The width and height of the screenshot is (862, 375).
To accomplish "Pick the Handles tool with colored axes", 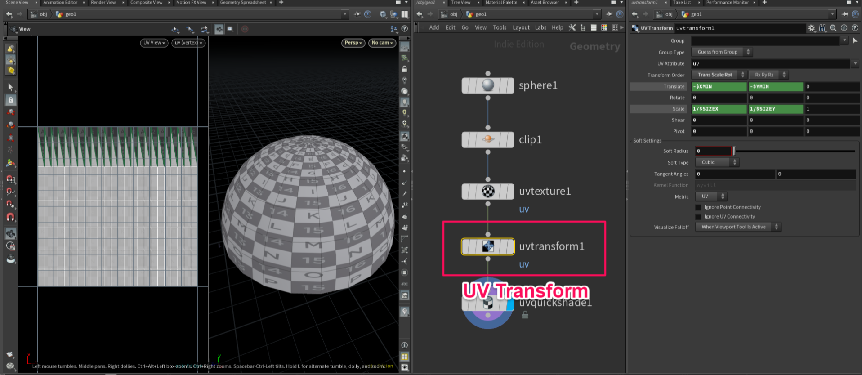I will [x=11, y=163].
